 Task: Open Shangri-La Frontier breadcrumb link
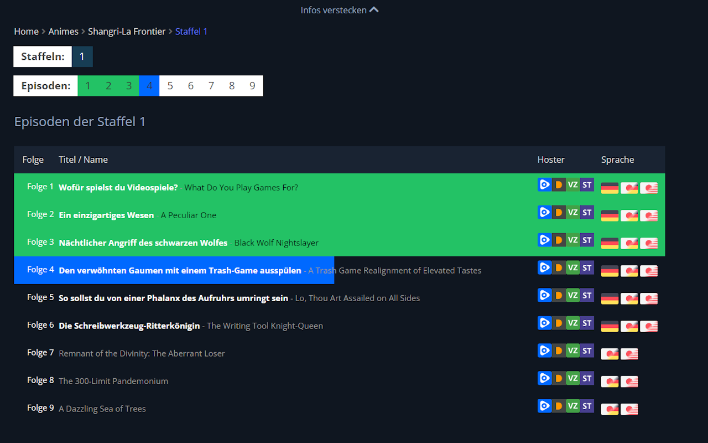127,32
